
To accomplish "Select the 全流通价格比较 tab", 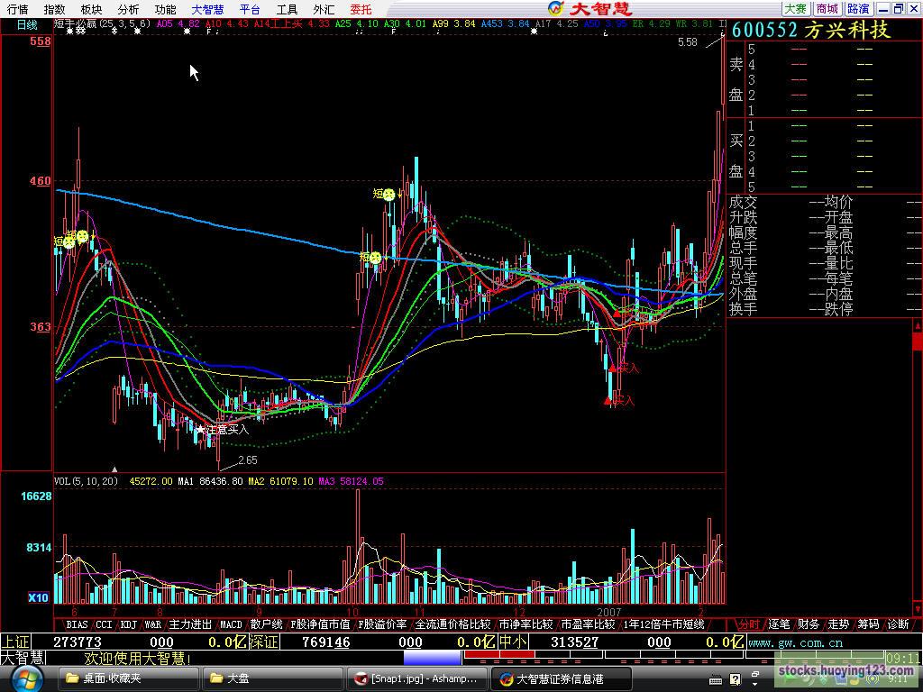I will [452, 624].
